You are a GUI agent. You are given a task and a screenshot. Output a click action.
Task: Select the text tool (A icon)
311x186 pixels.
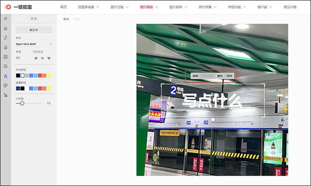(5, 76)
